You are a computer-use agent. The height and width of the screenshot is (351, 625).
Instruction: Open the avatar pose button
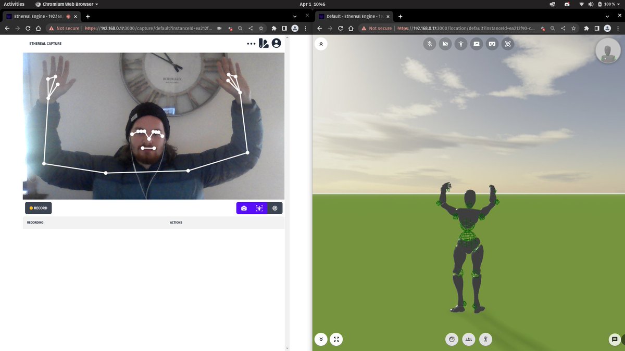tap(485, 340)
